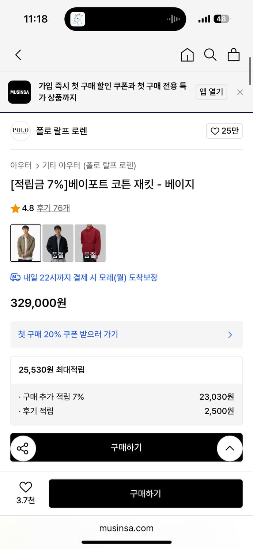
Task: Open the home icon
Action: click(187, 55)
